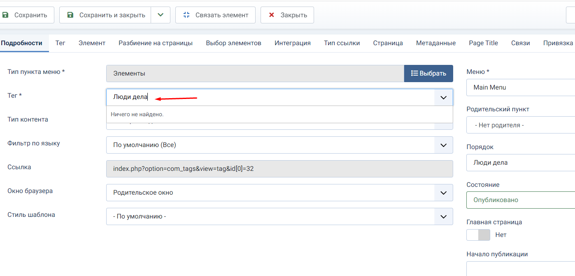Click the floppy icon on Сохранить и закрыть
The height and width of the screenshot is (276, 575).
click(x=70, y=15)
